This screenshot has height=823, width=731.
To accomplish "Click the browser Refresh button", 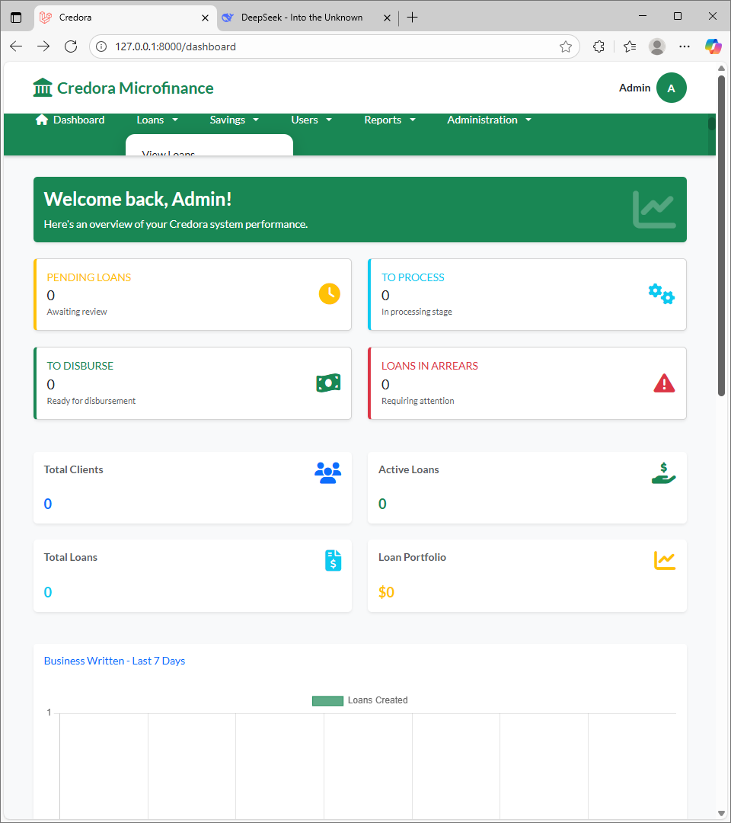I will pyautogui.click(x=71, y=46).
